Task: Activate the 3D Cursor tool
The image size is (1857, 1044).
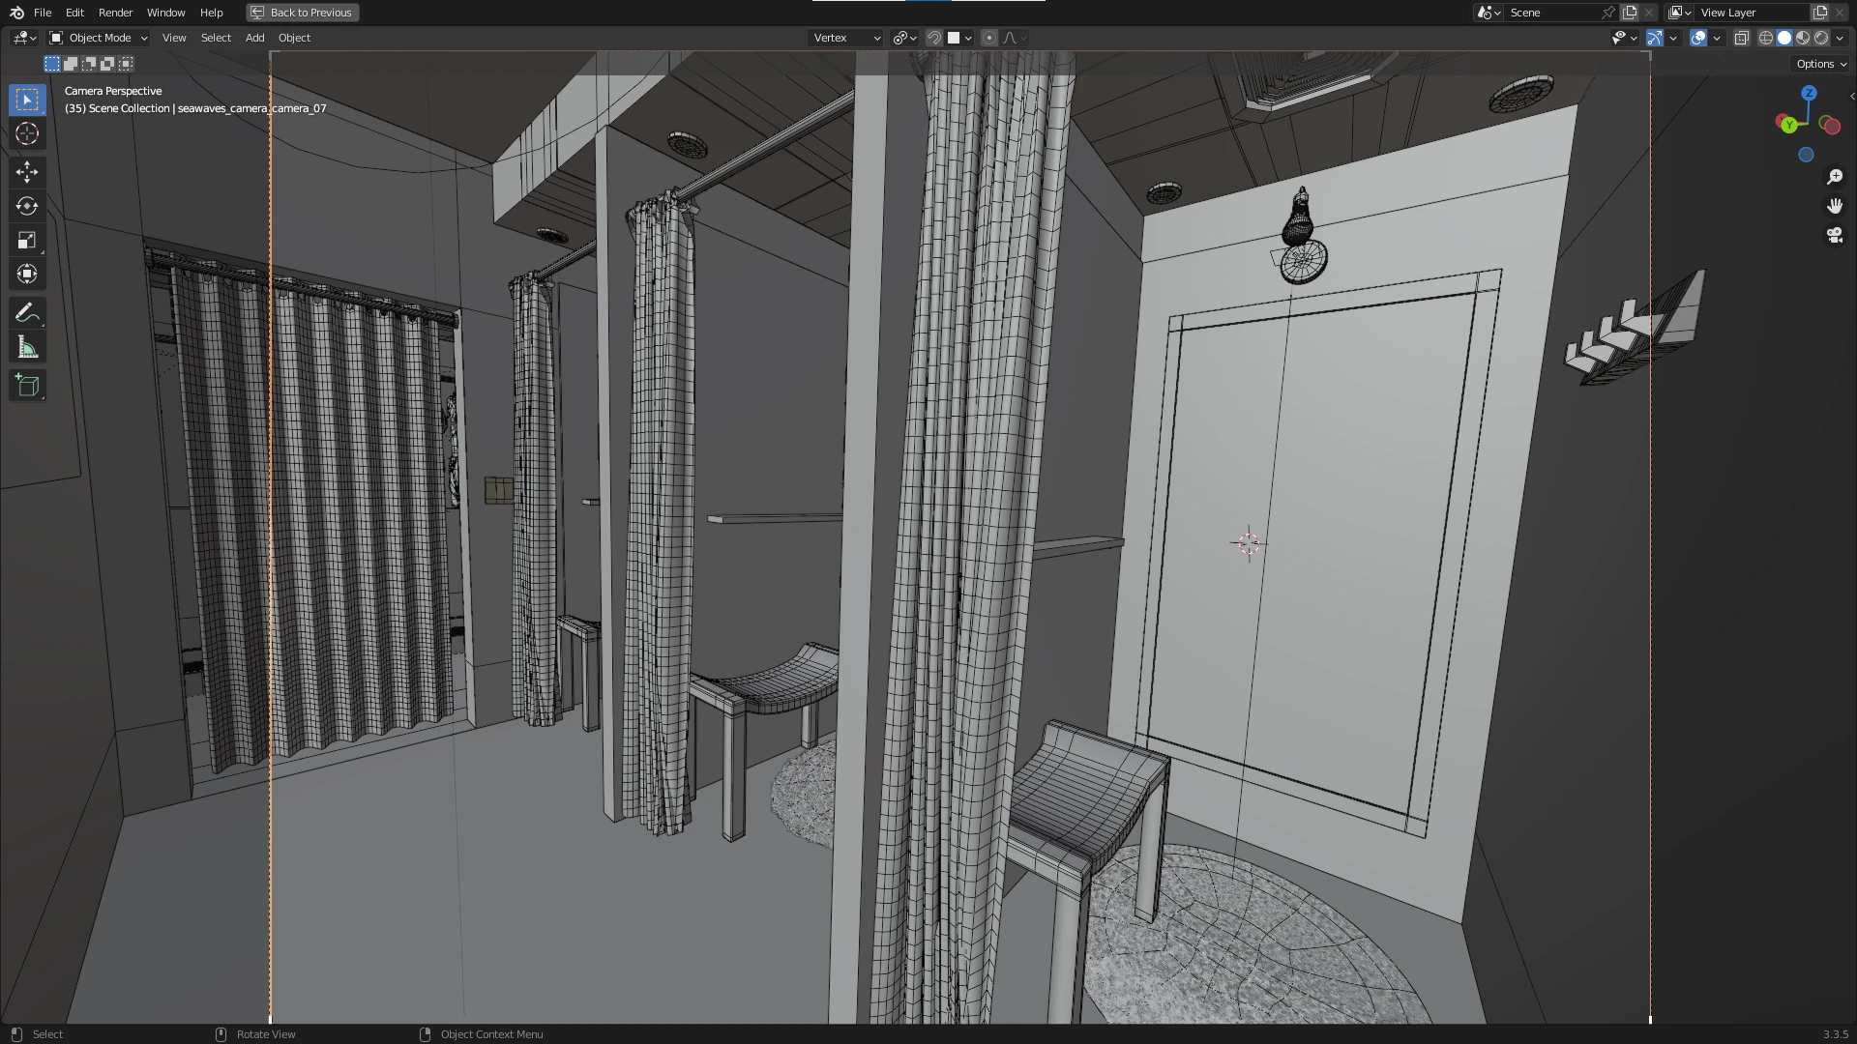Action: (x=27, y=134)
